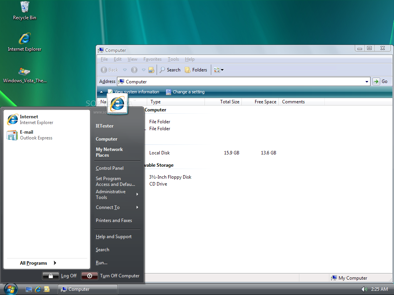
Task: Collapse the task band with the arrow
Action: click(102, 92)
